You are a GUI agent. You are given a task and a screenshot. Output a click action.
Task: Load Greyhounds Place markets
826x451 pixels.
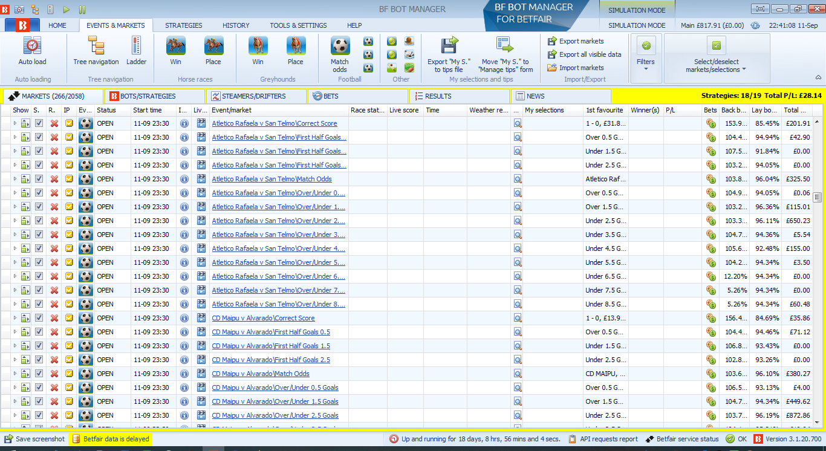[296, 51]
